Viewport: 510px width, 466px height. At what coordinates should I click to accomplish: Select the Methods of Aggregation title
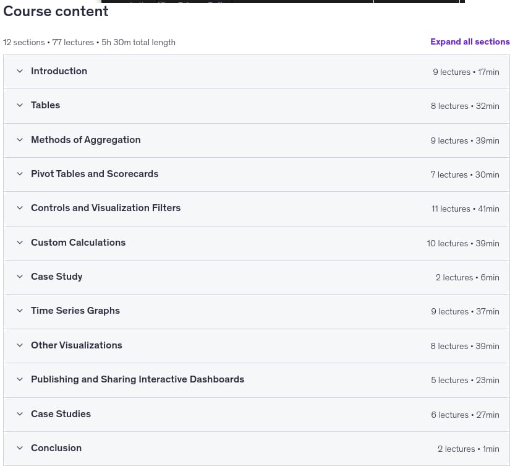point(86,140)
